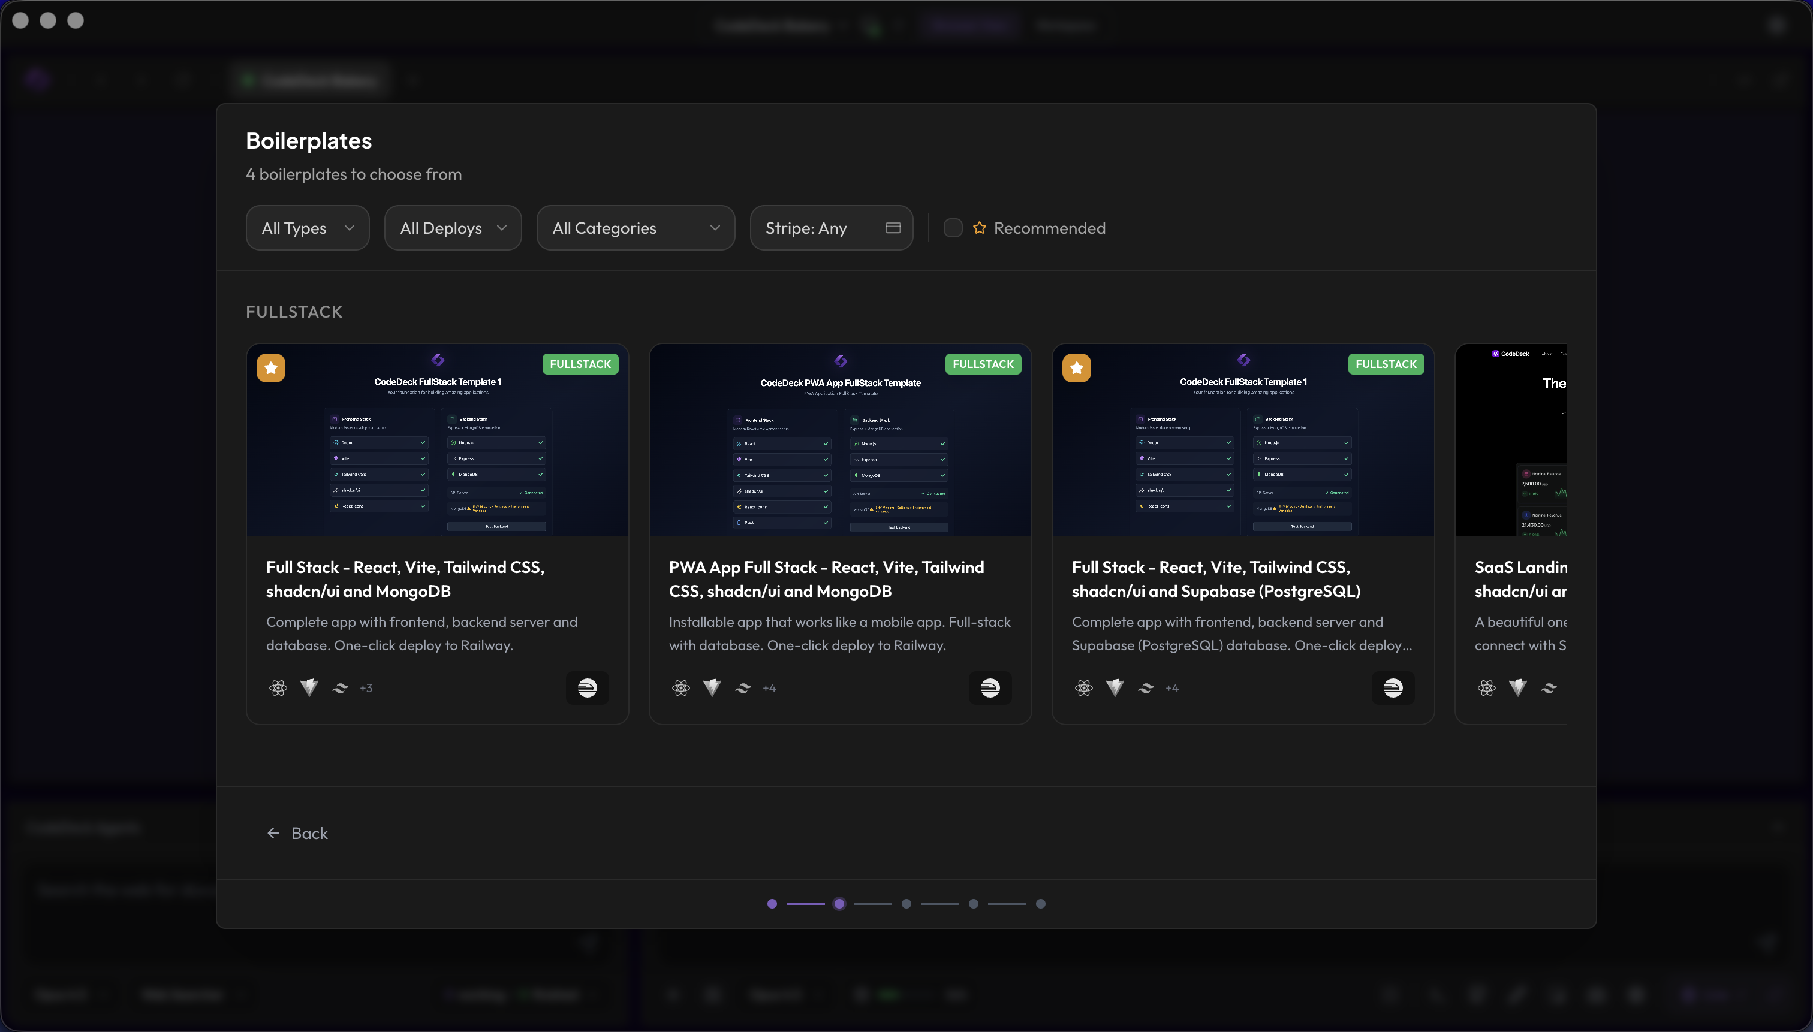The height and width of the screenshot is (1032, 1813).
Task: Click the +3 technologies indicator on the first card
Action: tap(366, 687)
